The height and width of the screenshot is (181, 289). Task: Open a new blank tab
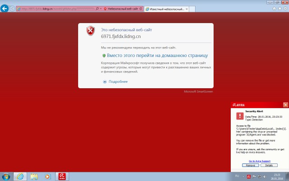192,9
